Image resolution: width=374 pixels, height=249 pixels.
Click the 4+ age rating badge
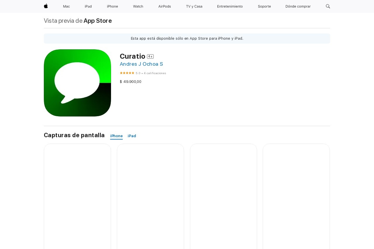point(150,56)
